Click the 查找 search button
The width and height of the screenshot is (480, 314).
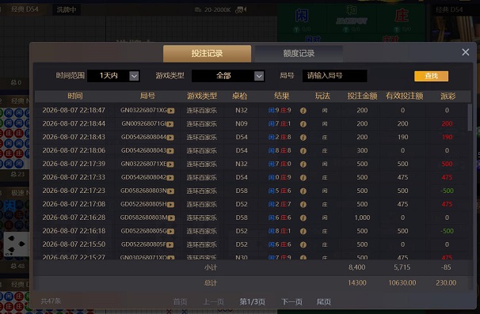click(432, 76)
